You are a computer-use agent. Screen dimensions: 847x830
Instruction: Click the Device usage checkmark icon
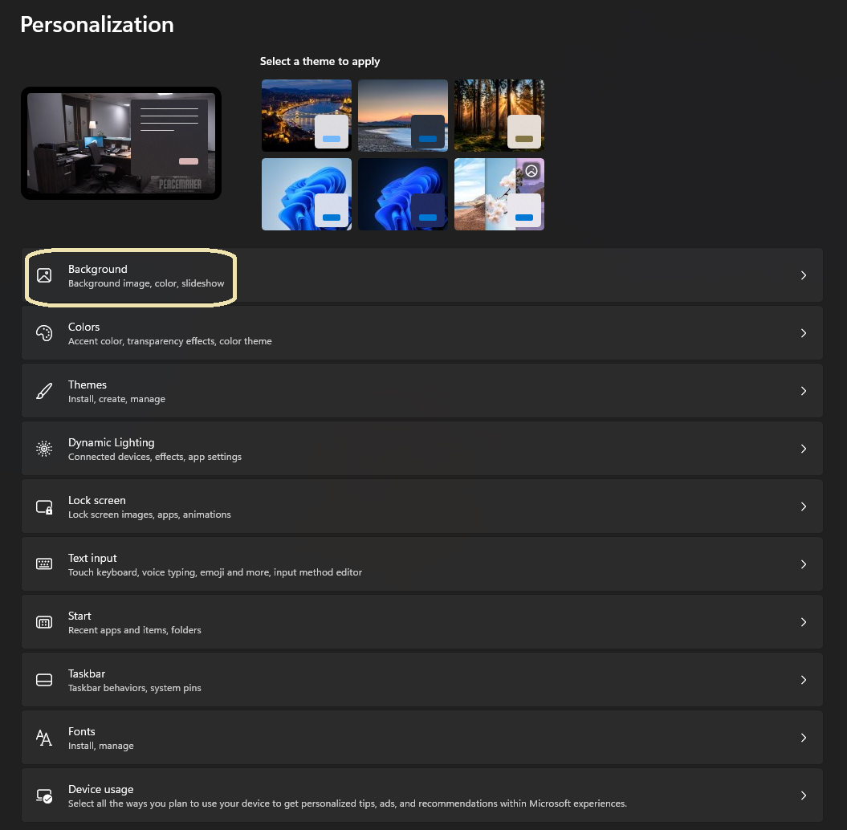44,795
